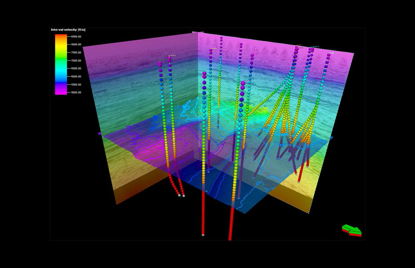Click the 8500.00 legend tick label
The image size is (415, 268).
(76, 36)
